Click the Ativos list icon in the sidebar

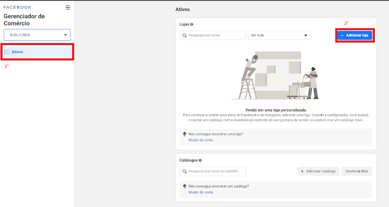tap(7, 52)
